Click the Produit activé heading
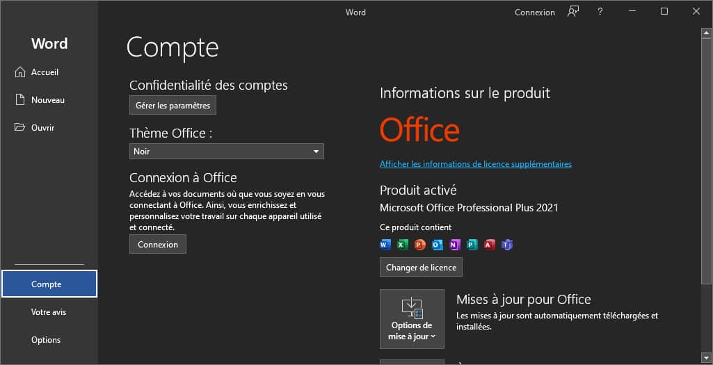Viewport: 713px width, 365px height. click(x=418, y=190)
